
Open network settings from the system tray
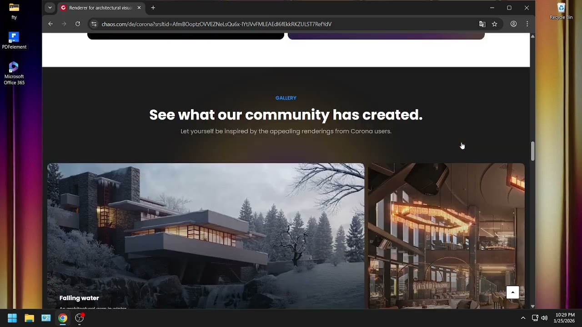tap(535, 318)
